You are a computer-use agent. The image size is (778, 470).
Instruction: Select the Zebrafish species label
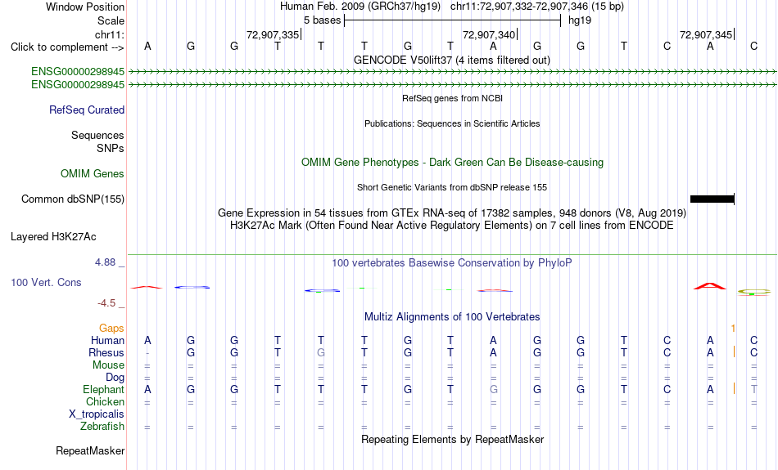coord(102,427)
